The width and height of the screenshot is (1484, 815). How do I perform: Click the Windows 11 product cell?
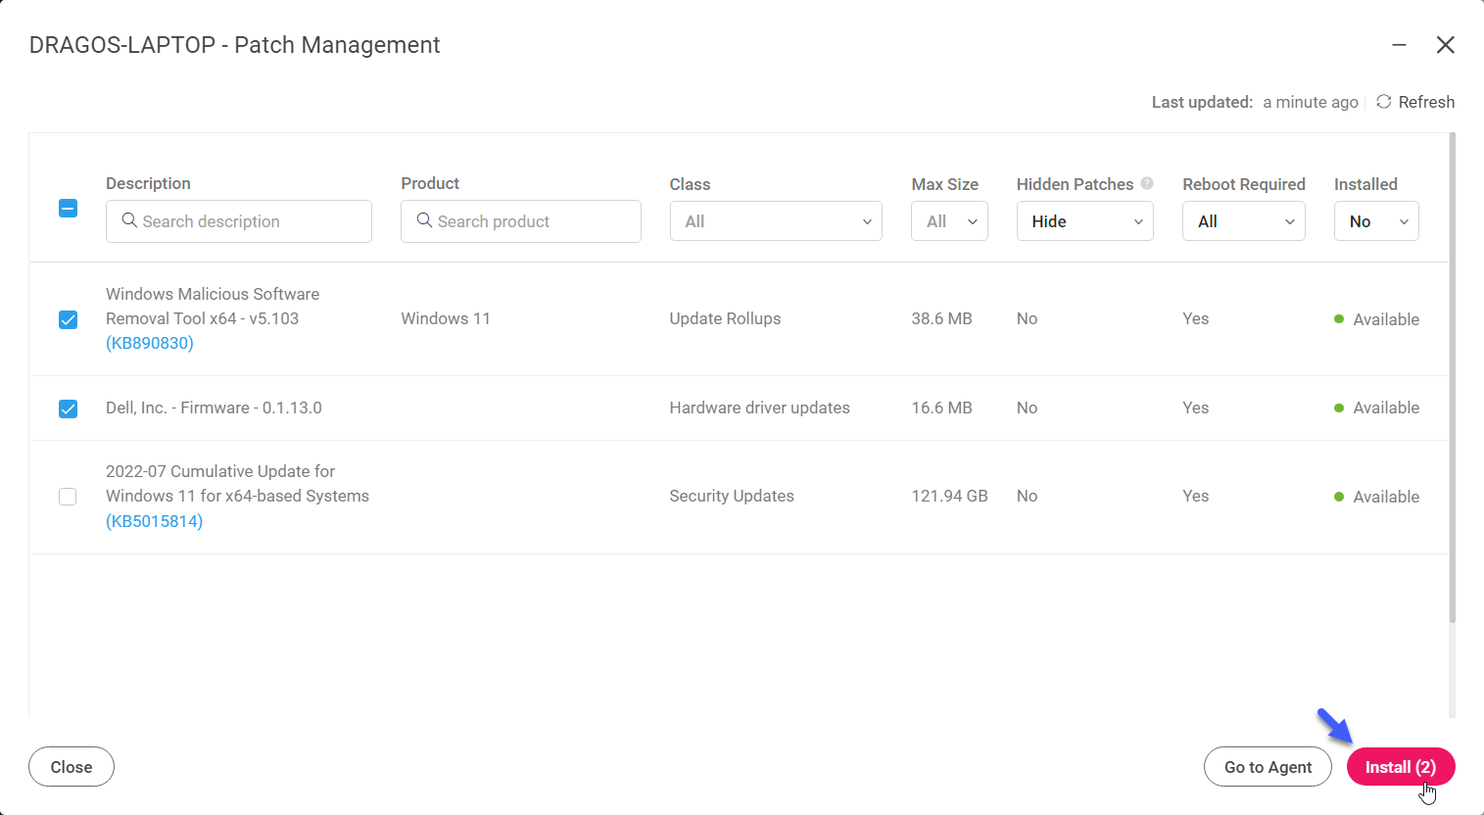tap(446, 318)
